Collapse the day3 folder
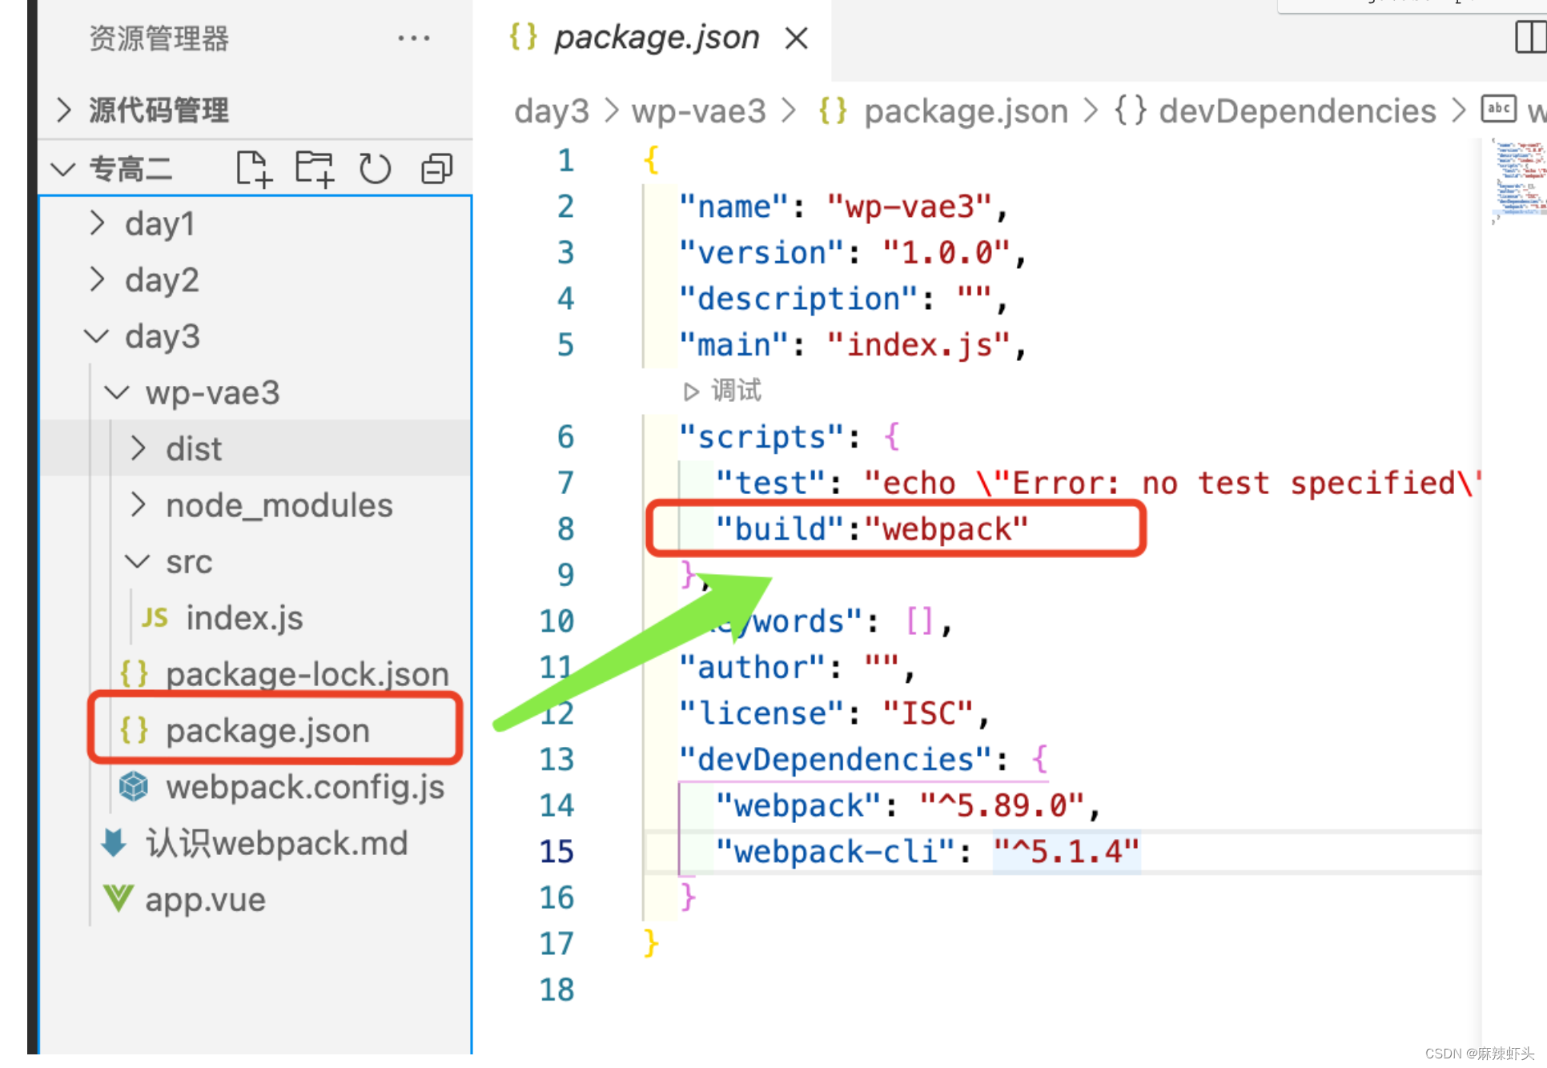 (x=162, y=336)
